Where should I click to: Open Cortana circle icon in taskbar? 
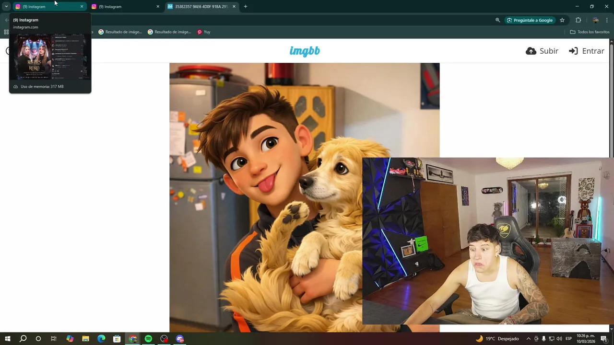38,339
